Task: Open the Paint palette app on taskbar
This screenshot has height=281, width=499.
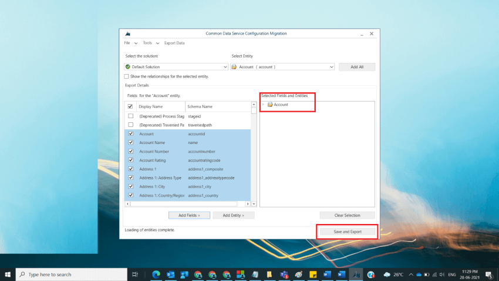Action: pos(298,275)
